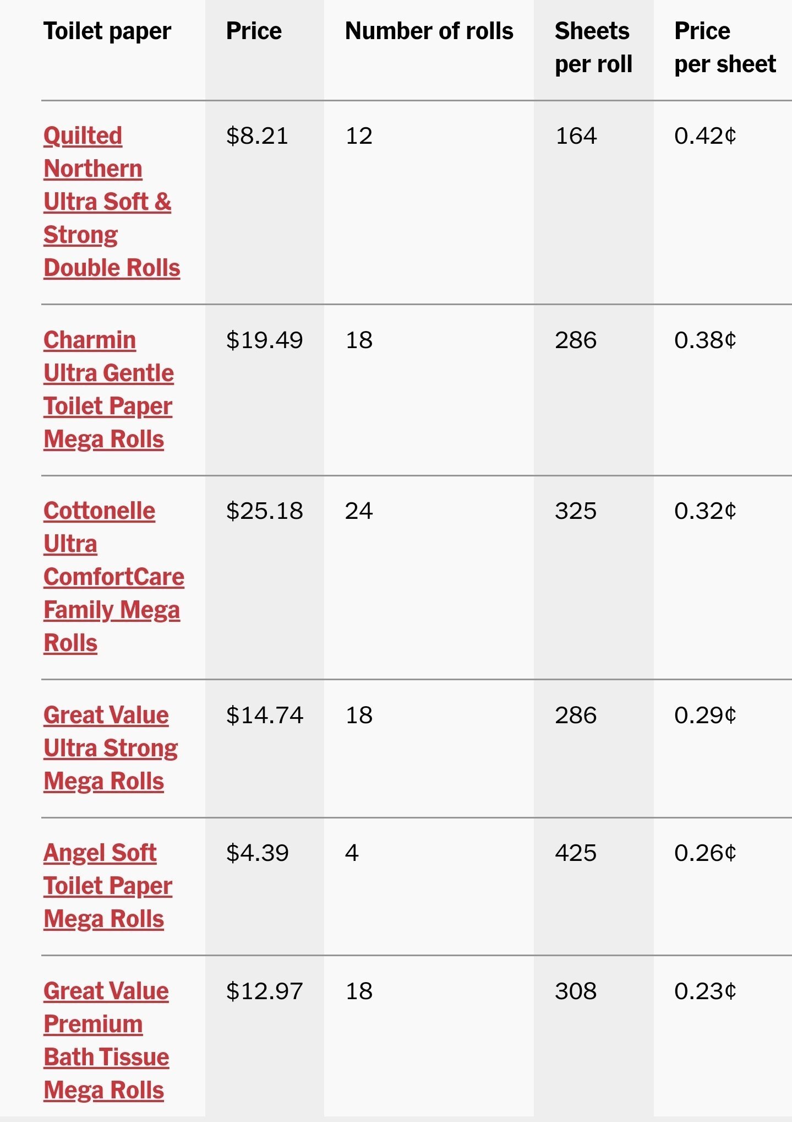Click the "Price" column header
This screenshot has width=792, height=1122.
tap(254, 31)
